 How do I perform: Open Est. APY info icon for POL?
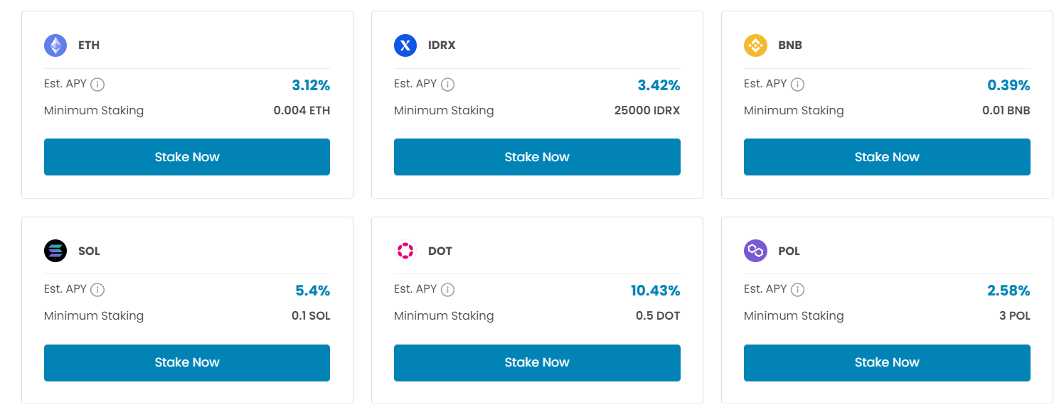tap(798, 290)
